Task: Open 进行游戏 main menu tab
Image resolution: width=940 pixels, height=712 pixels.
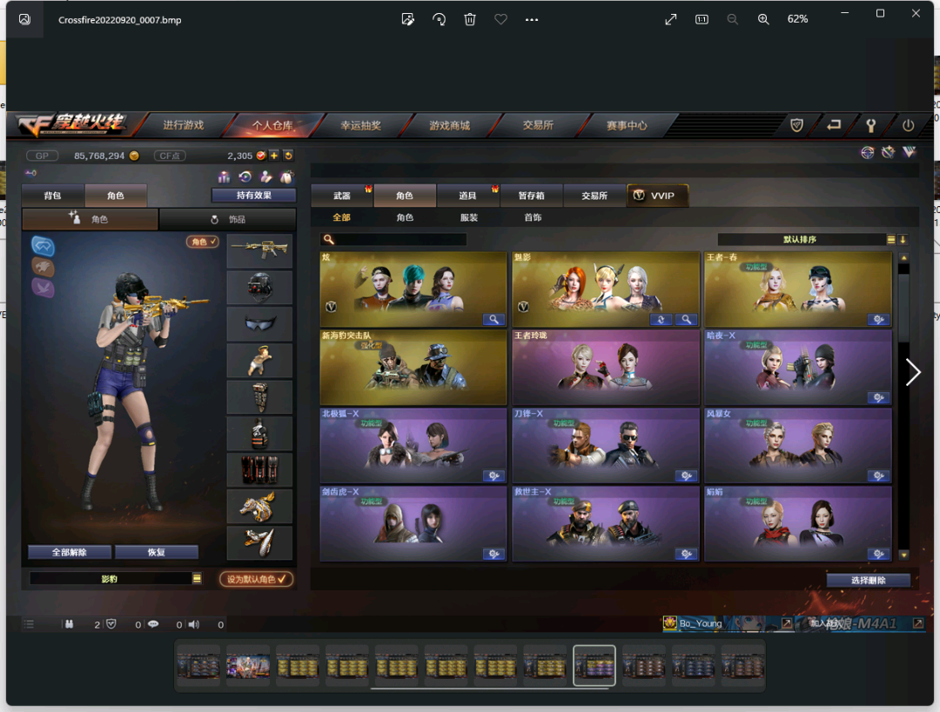Action: pos(184,125)
